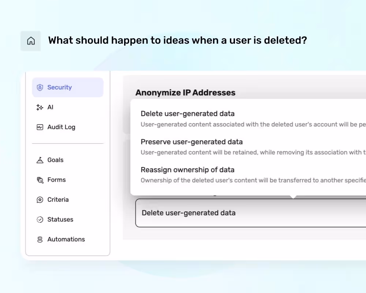Click the Forms document icon
This screenshot has width=366, height=293.
(40, 179)
